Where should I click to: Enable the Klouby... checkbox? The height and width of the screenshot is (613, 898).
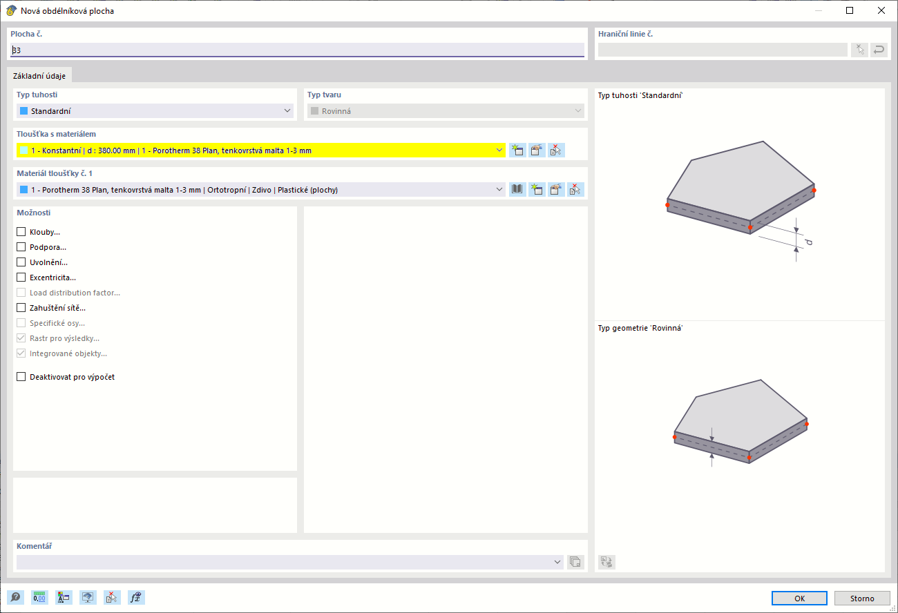click(21, 232)
